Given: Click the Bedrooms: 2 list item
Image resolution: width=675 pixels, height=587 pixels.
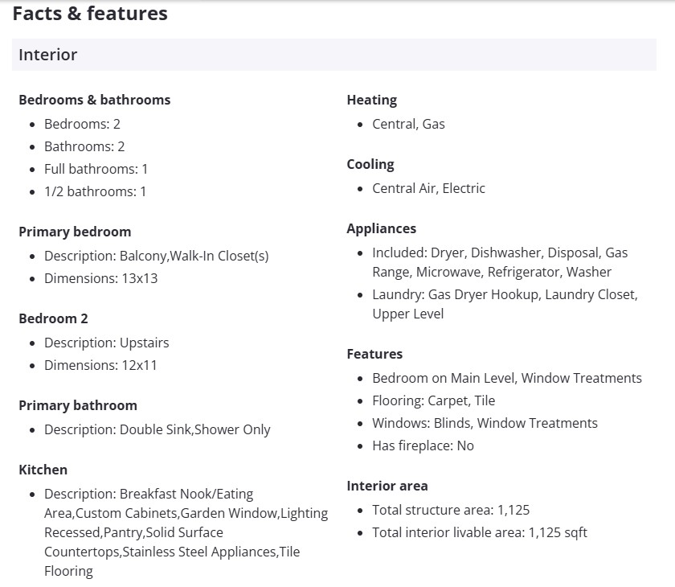Looking at the screenshot, I should coord(82,124).
